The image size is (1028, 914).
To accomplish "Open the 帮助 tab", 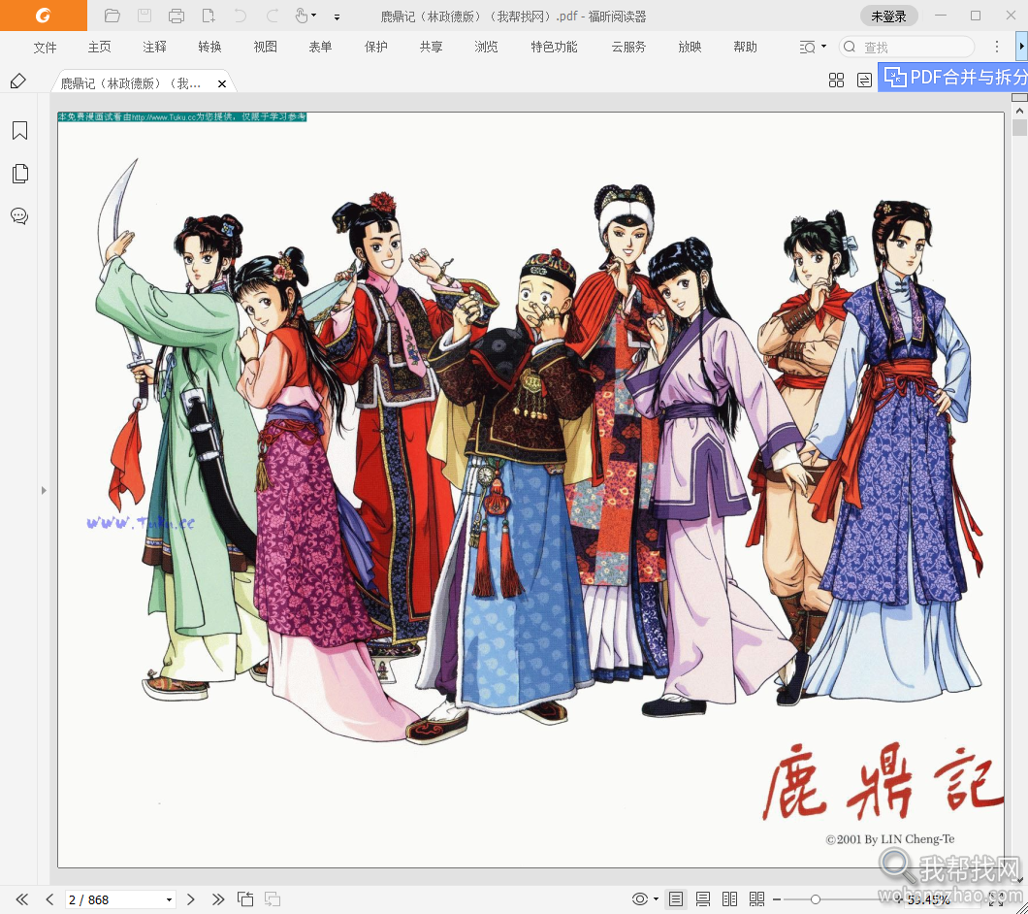I will tap(746, 48).
